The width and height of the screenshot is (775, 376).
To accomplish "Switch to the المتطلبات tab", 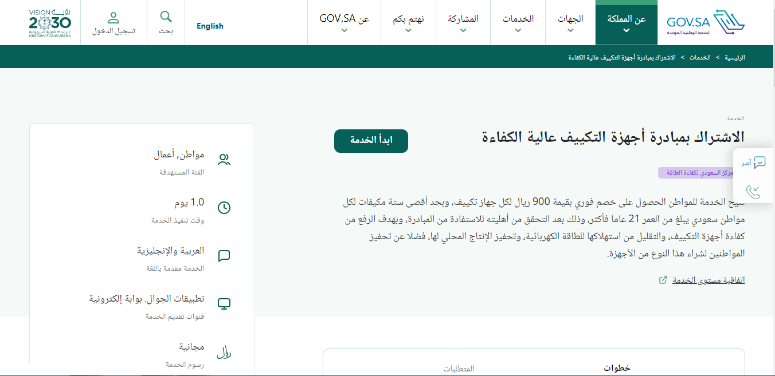I will click(x=459, y=369).
